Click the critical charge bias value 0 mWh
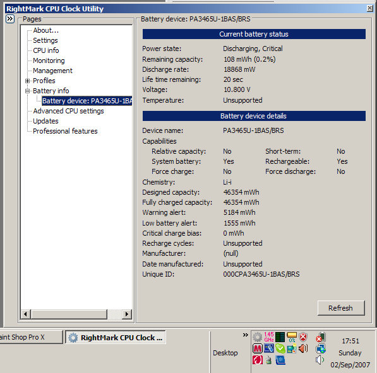The image size is (377, 373). tap(234, 233)
